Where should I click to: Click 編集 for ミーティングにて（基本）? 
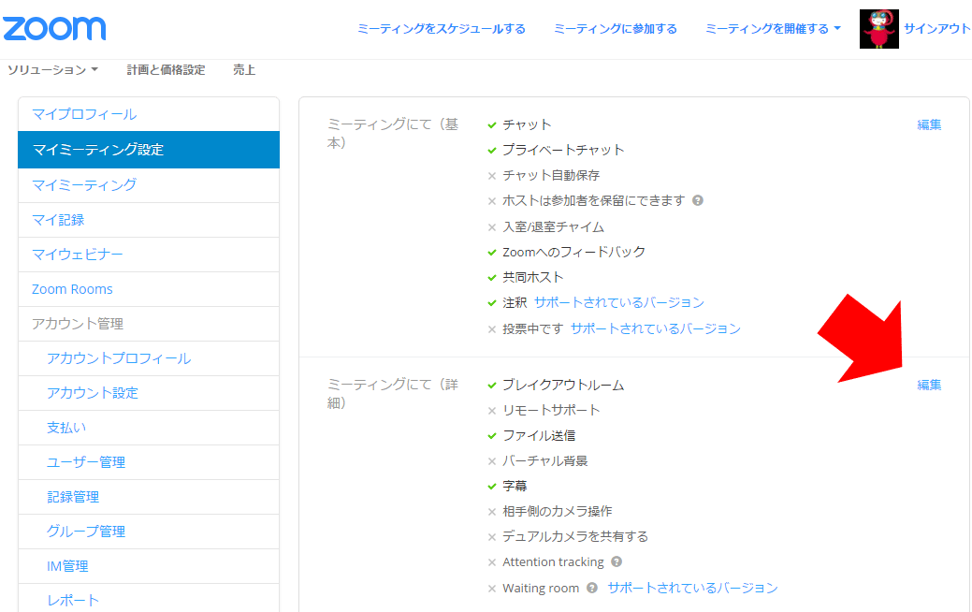pyautogui.click(x=929, y=124)
